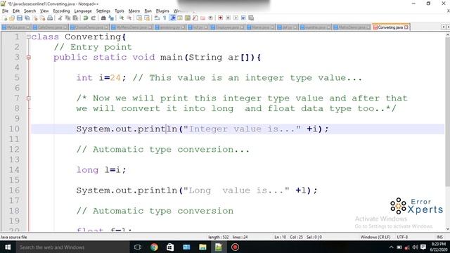
Task: Click the editor scrollbar down arrow
Action: (448, 228)
